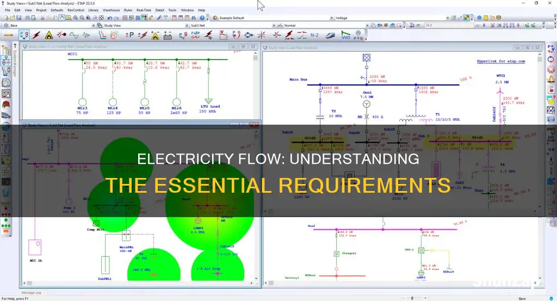Click the Undo arrow icon

click(110, 18)
